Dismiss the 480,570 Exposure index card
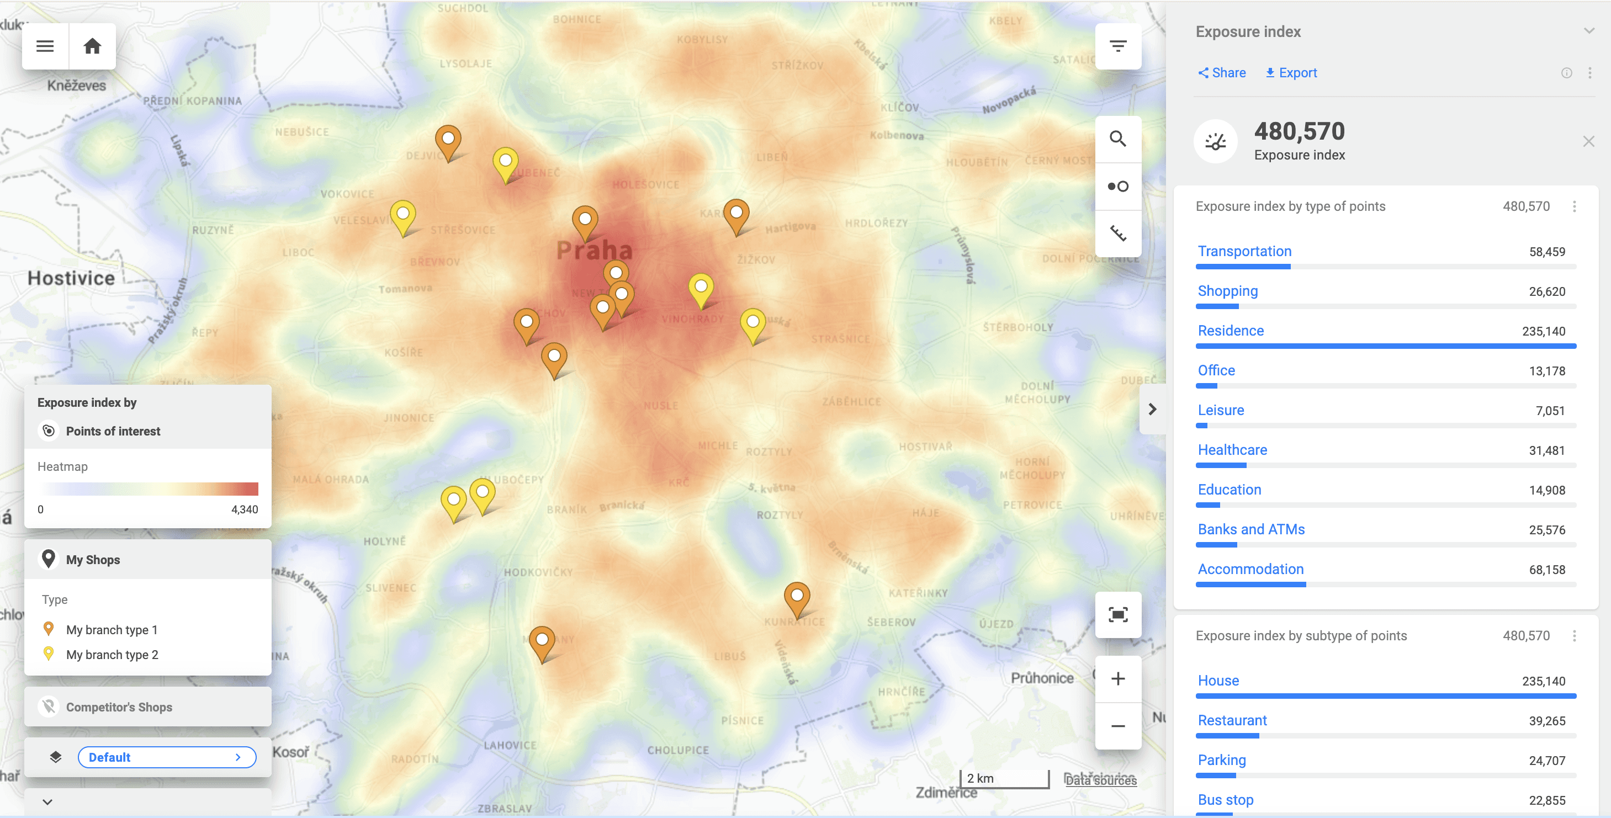The image size is (1611, 818). point(1589,141)
